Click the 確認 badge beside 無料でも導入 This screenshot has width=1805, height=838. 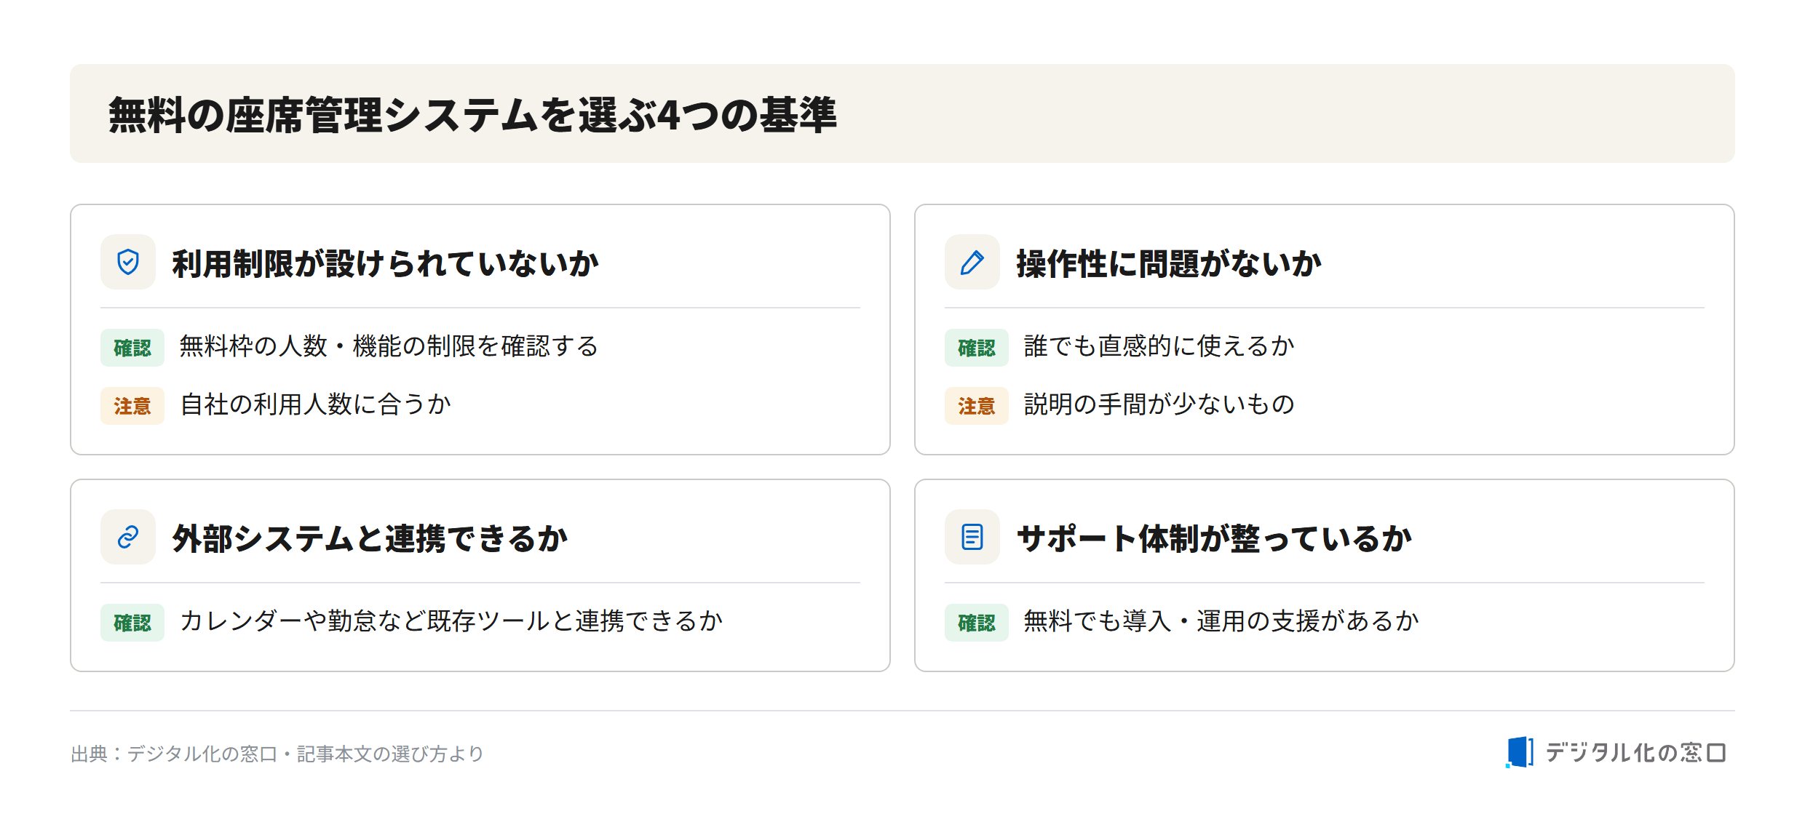pos(977,623)
